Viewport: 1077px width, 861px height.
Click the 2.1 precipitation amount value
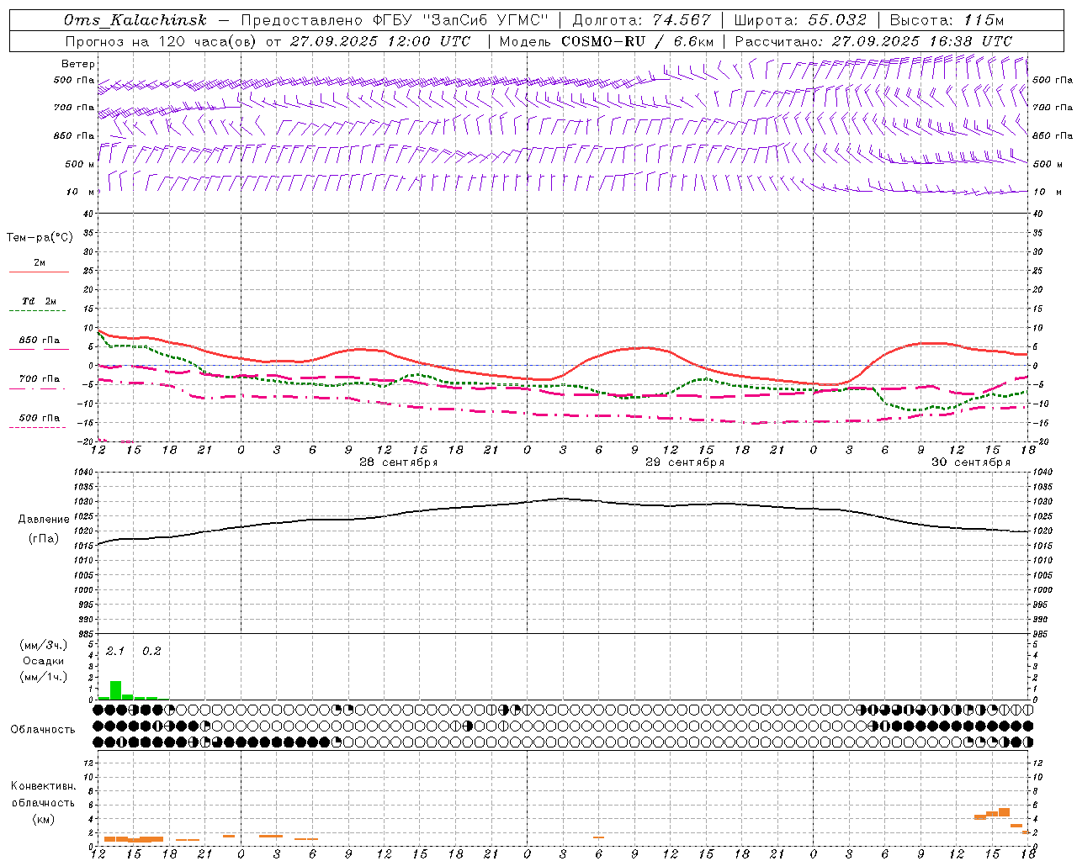pos(115,651)
